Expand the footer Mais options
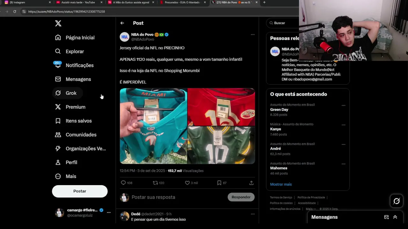The image size is (408, 229). (311, 209)
